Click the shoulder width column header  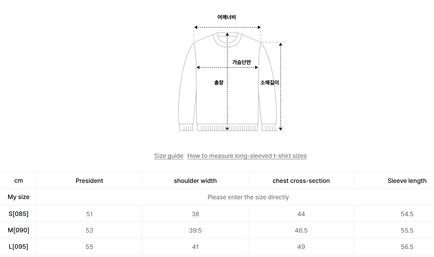[x=195, y=181]
